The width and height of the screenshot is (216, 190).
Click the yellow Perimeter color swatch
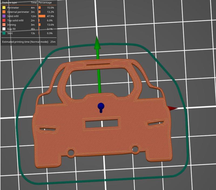pyautogui.click(x=4, y=8)
